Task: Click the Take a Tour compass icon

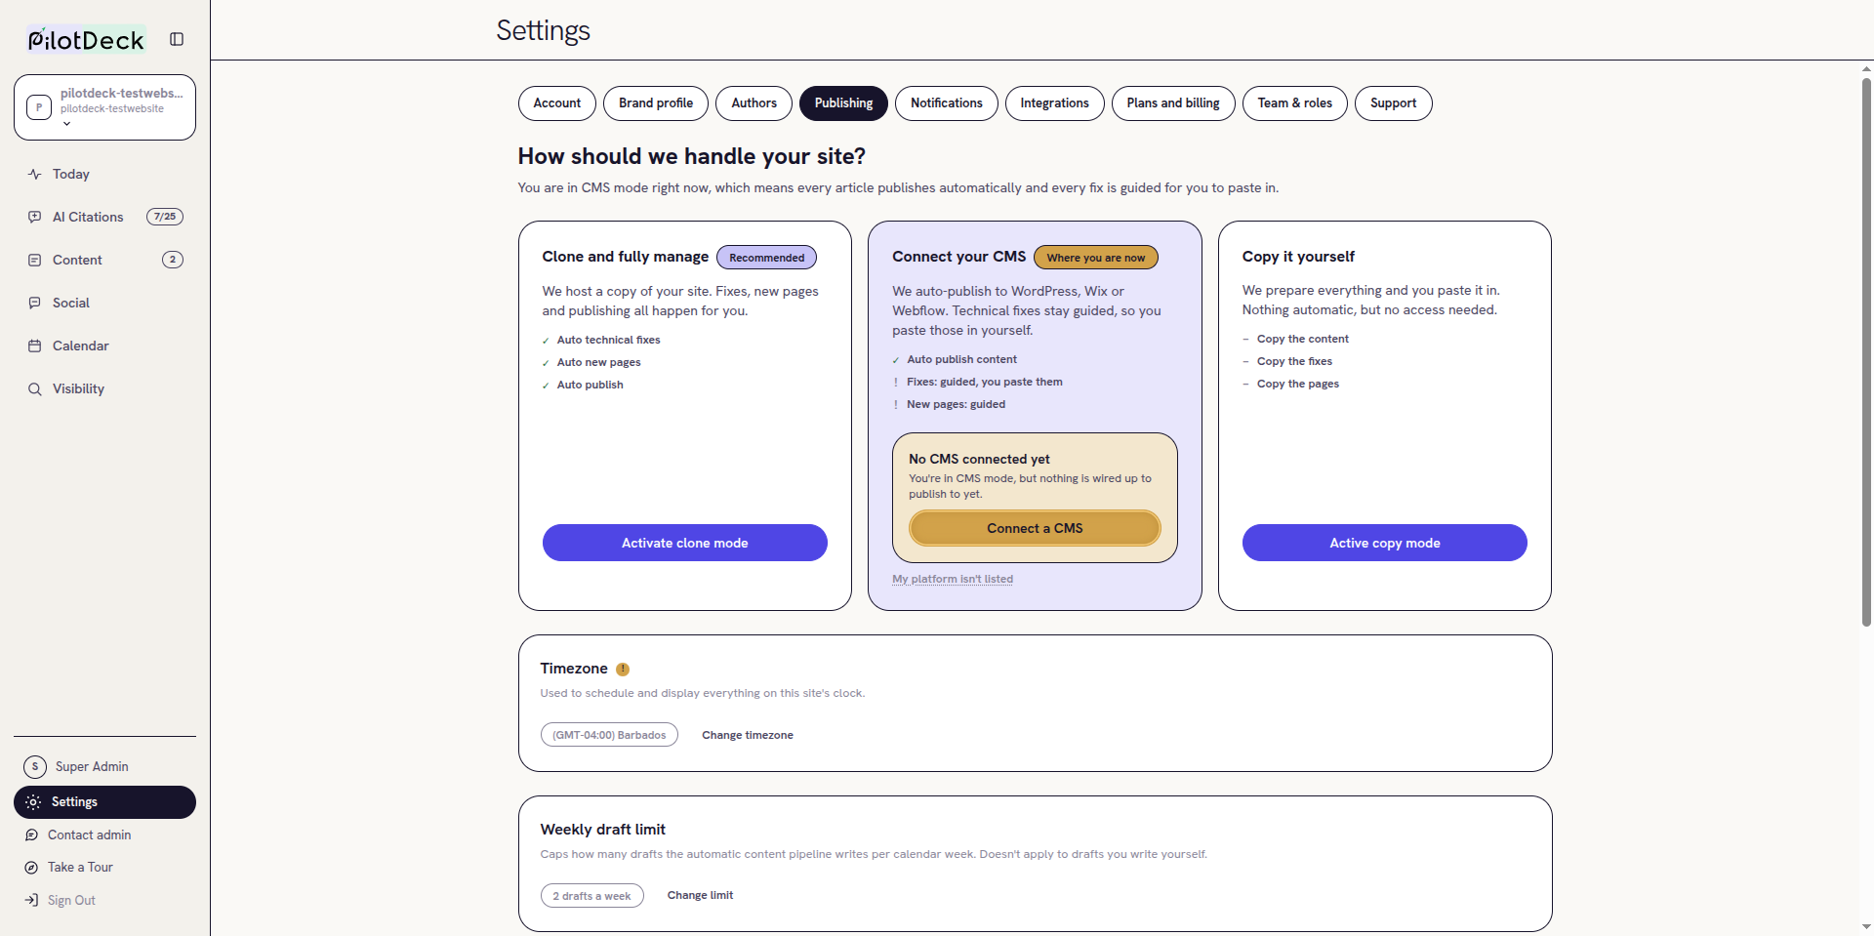Action: coord(31,867)
